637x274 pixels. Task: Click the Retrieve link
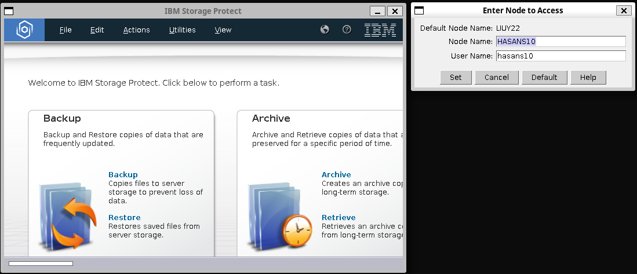click(x=338, y=217)
